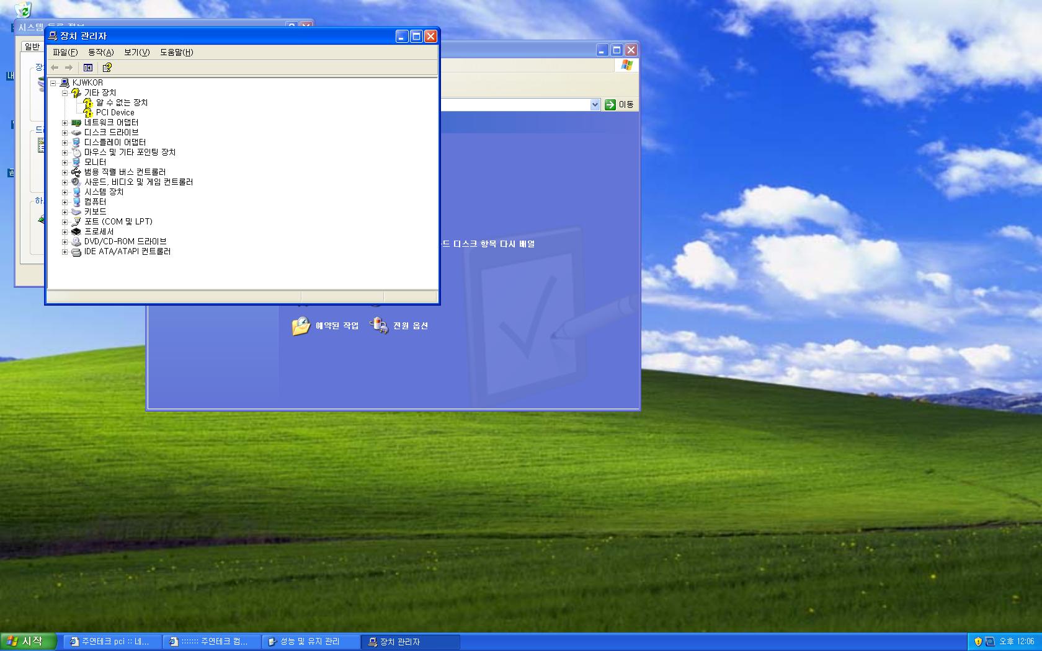Select the 일반 tab in System Properties

click(32, 46)
